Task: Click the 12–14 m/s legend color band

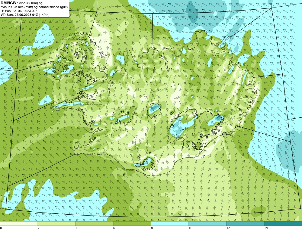Action: pyautogui.click(x=245, y=223)
